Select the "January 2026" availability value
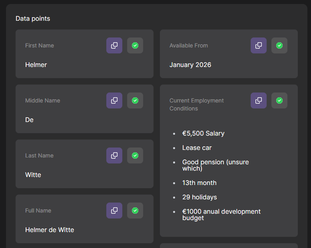 190,65
